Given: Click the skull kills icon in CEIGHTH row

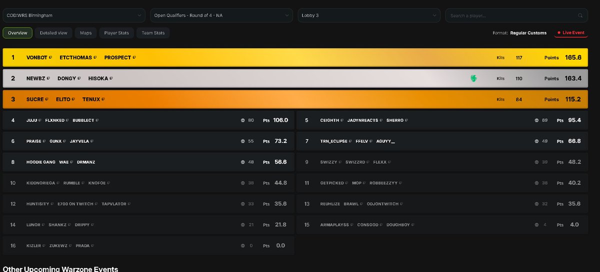Looking at the screenshot, I should click(x=536, y=120).
